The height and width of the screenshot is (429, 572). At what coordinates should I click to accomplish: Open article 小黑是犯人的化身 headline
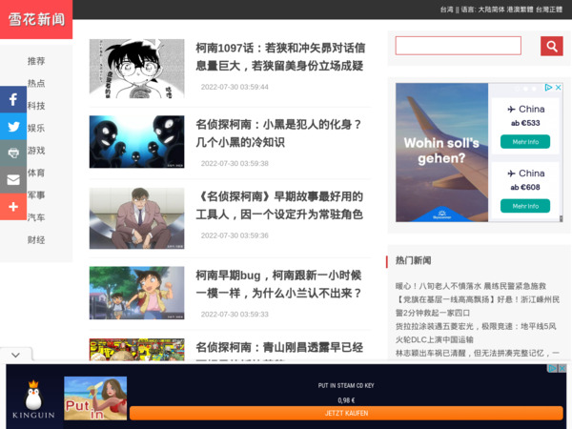278,133
